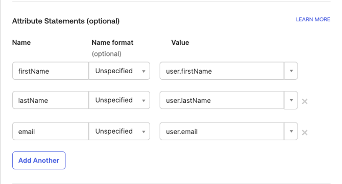
Task: Focus the email name field
Action: 51,131
